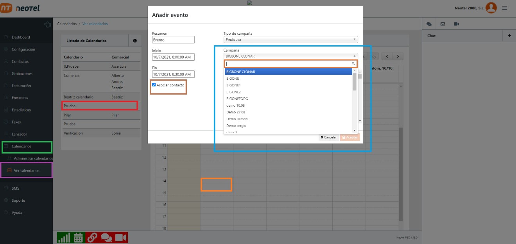Image resolution: width=516 pixels, height=244 pixels.
Task: Open the Tipo de campaña dropdown
Action: pyautogui.click(x=290, y=39)
